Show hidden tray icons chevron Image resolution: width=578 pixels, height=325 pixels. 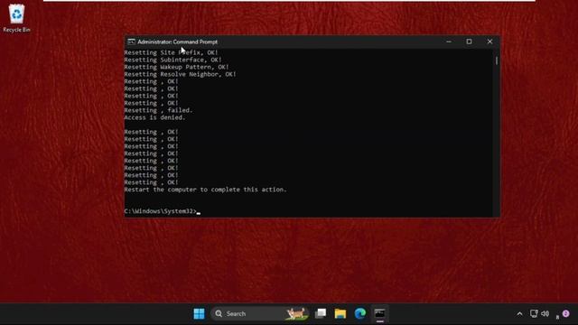pyautogui.click(x=519, y=314)
